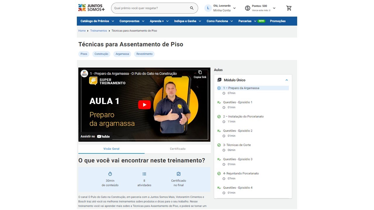
Task: Click check icon beside 4- Rejuntando Porcelanato
Action: click(x=219, y=174)
